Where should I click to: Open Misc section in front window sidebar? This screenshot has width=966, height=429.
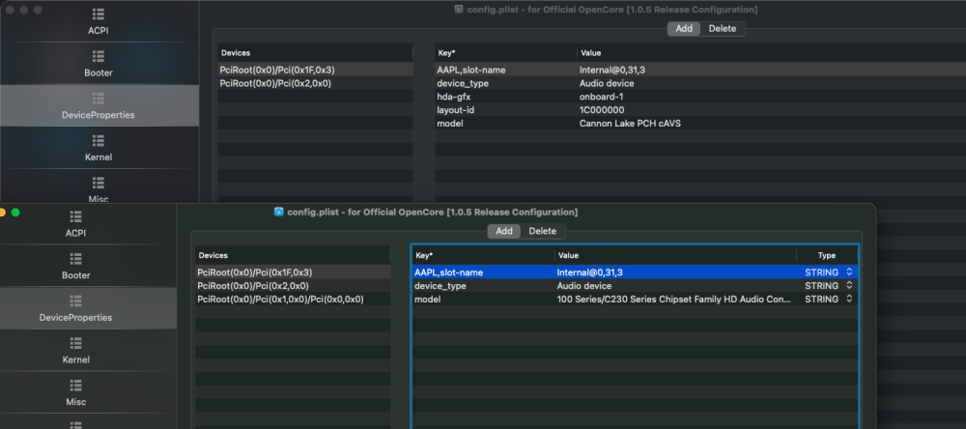tap(75, 392)
